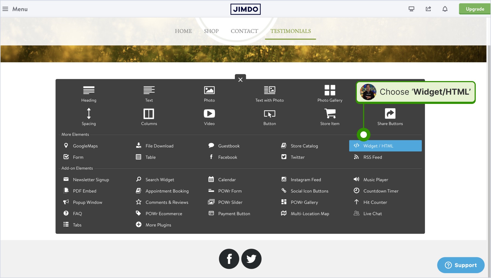
Task: Click the Upgrade button
Action: (x=475, y=9)
